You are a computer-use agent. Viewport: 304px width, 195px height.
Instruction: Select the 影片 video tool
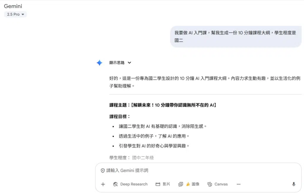(x=163, y=184)
